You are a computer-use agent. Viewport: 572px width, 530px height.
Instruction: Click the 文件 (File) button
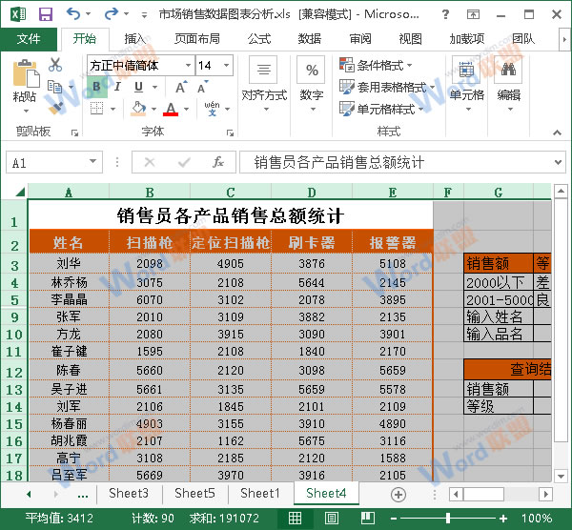point(29,39)
